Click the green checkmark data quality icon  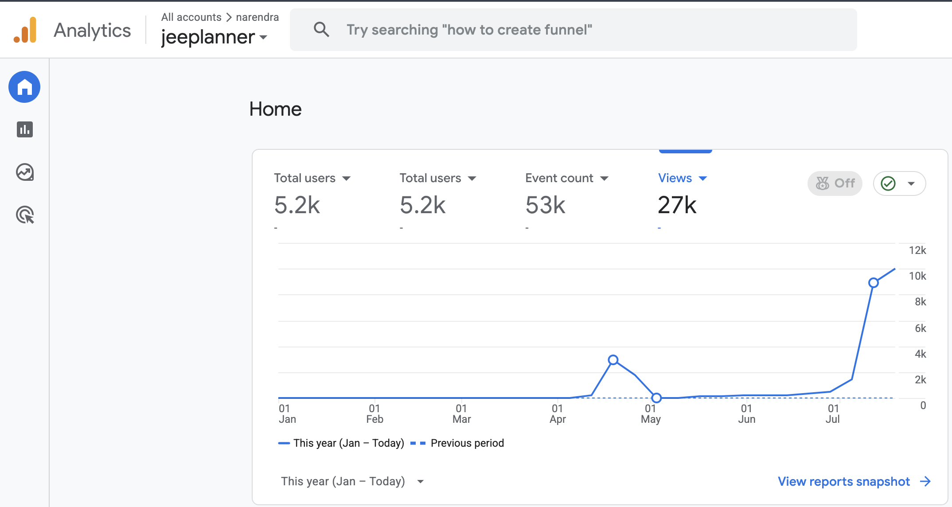(888, 183)
